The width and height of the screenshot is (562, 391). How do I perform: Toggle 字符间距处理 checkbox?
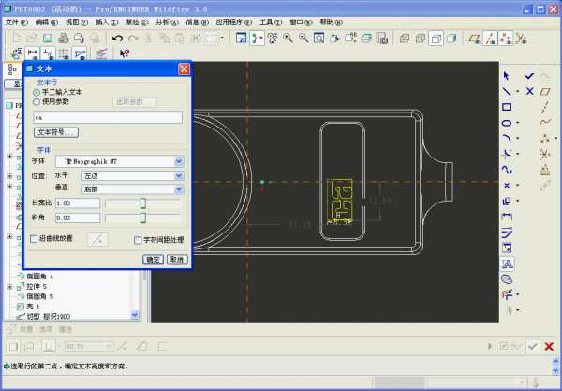coord(138,240)
